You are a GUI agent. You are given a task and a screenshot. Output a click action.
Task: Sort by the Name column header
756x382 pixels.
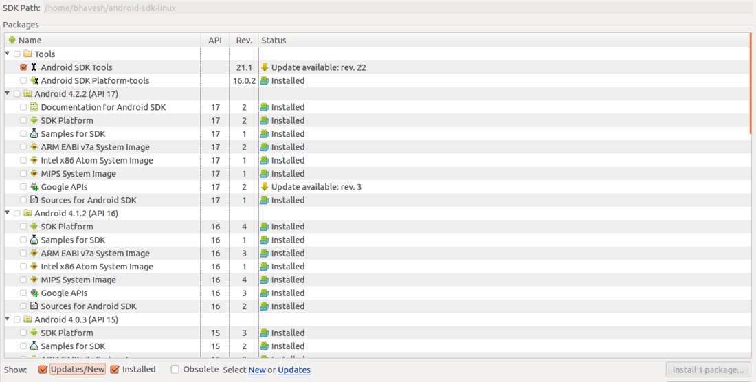tap(102, 40)
